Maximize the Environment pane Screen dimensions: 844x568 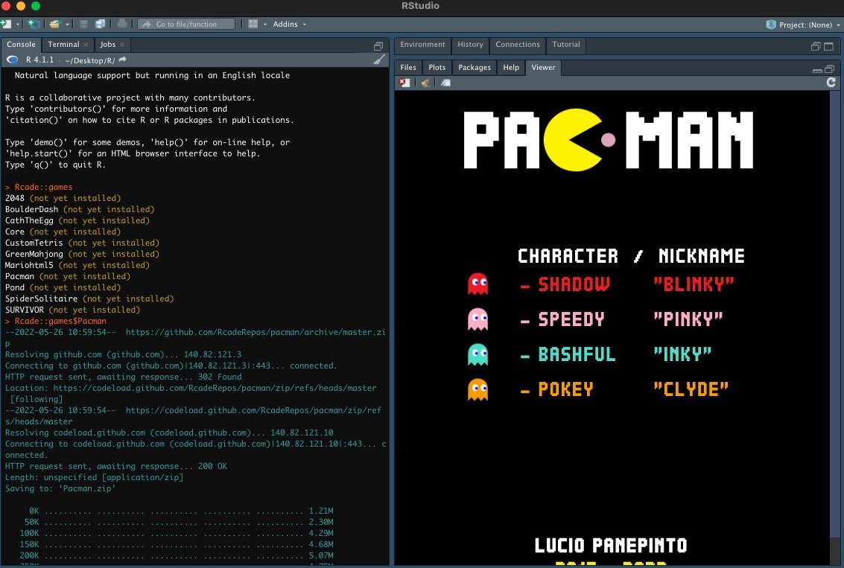click(x=829, y=46)
